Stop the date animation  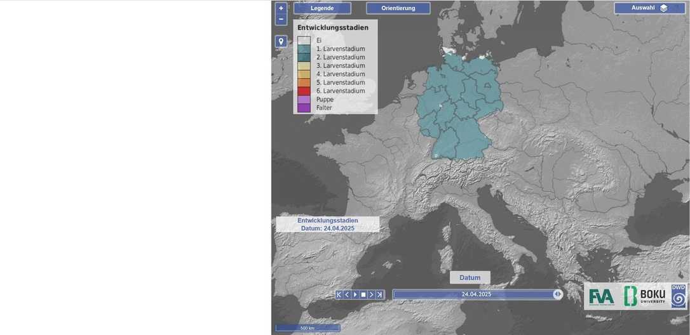pos(363,294)
